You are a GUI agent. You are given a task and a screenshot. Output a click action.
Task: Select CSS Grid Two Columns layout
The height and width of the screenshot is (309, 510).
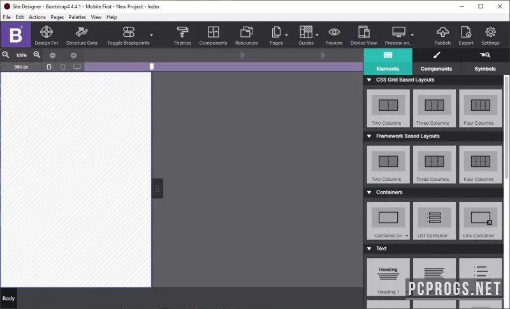click(388, 108)
